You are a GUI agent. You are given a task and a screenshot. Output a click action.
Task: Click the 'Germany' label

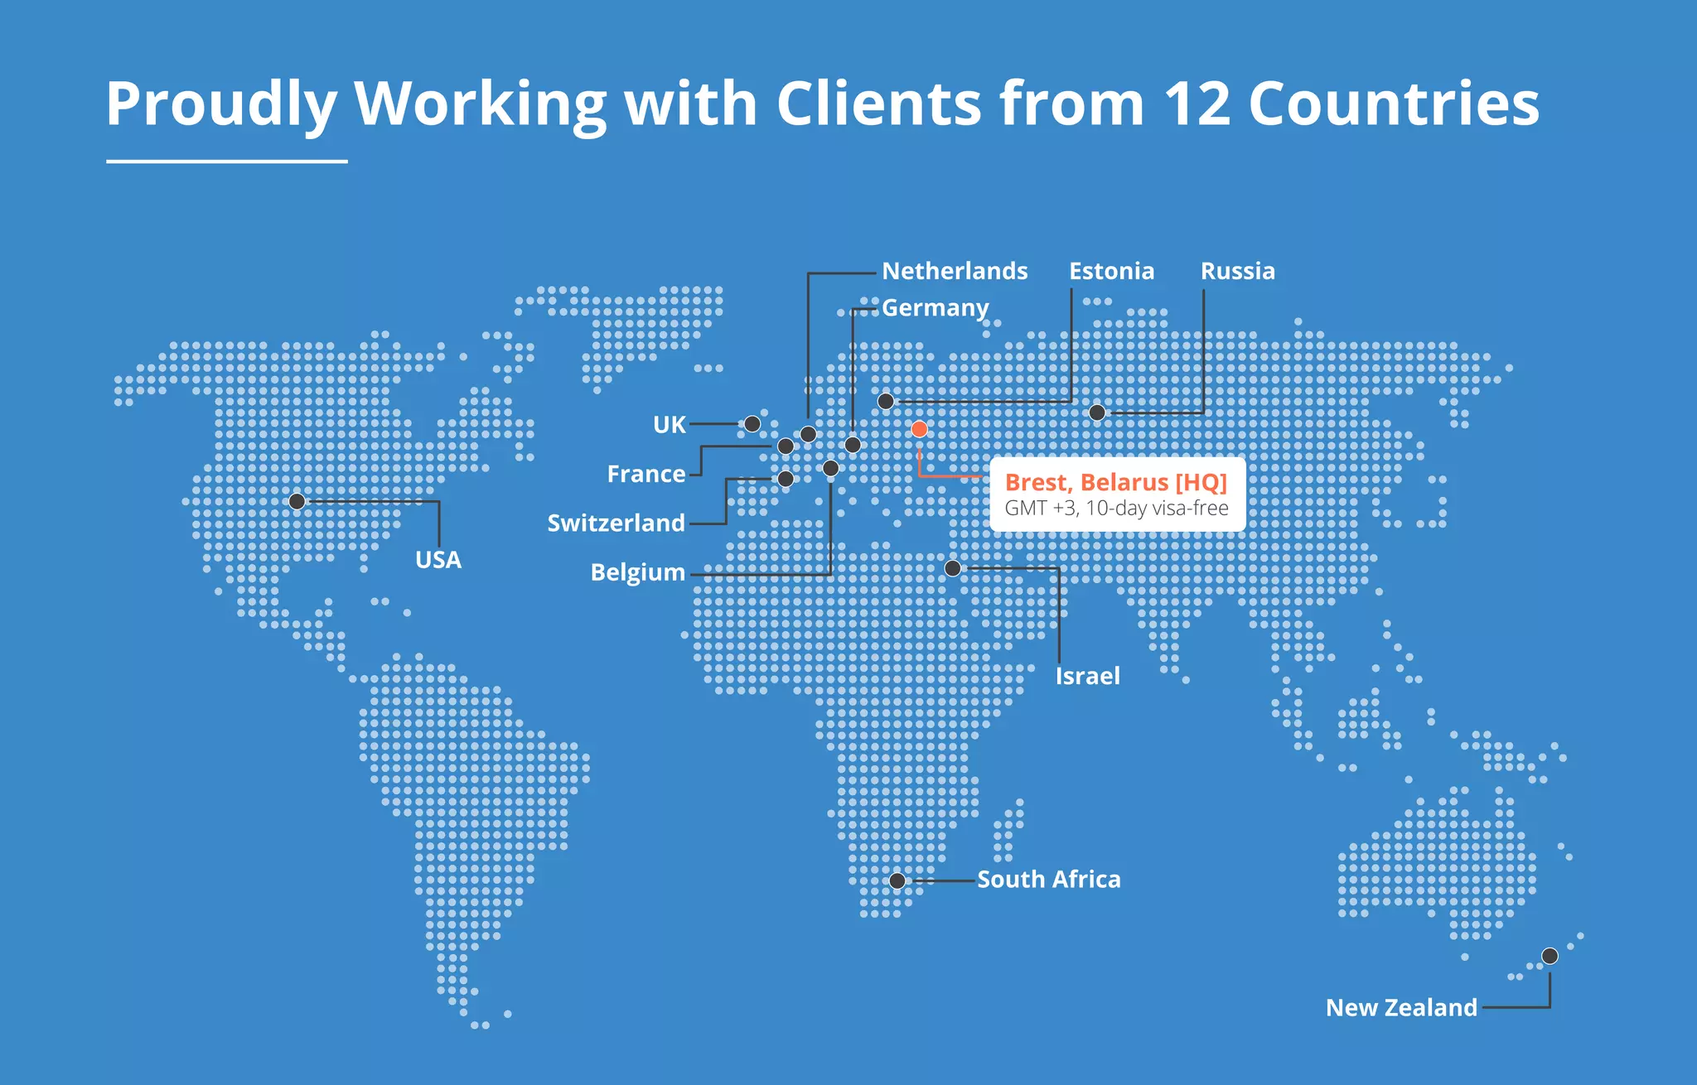936,308
